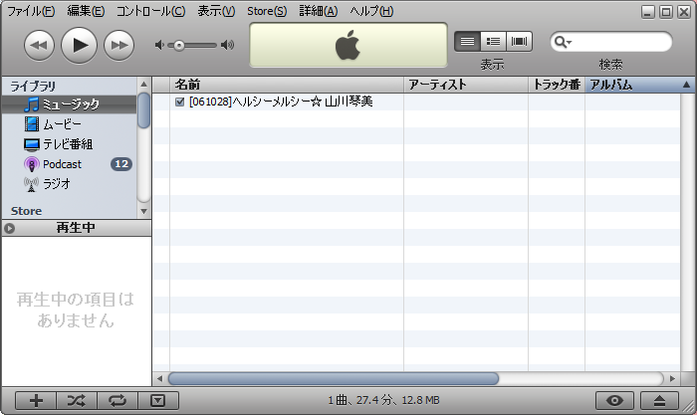The image size is (697, 415).
Task: Open the 詳細(A) menu
Action: 319,11
